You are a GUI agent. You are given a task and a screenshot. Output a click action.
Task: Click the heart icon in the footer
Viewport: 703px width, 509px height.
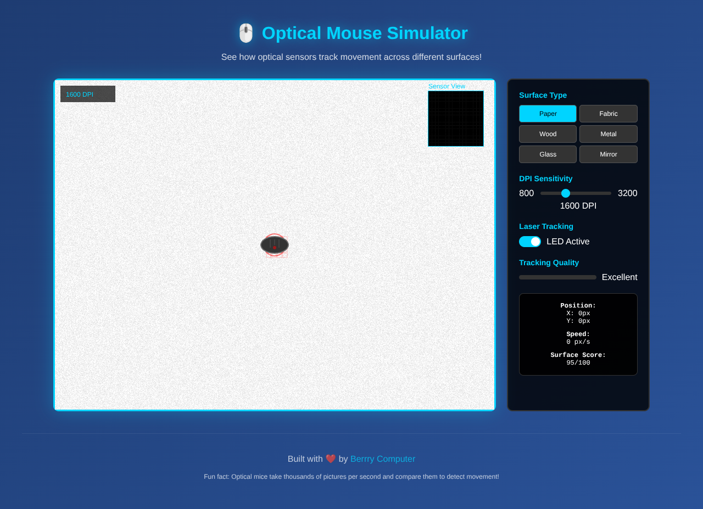330,458
